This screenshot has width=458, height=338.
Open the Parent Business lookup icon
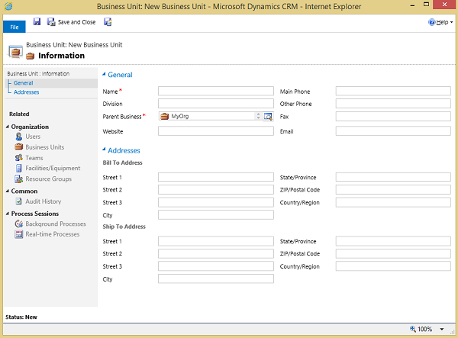(268, 116)
